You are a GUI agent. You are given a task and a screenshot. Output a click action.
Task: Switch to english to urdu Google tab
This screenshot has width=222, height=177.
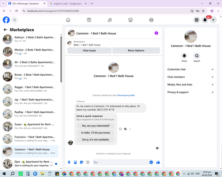pos(68,4)
